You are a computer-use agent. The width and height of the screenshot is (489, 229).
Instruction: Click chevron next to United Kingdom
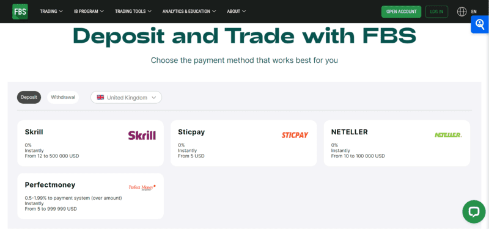tap(153, 98)
